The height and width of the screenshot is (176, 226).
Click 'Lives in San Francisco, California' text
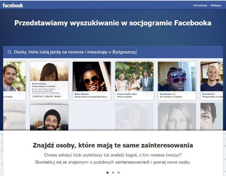pos(44,89)
